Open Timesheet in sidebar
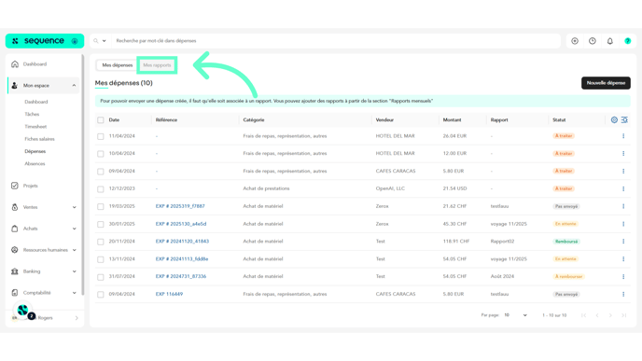Image resolution: width=642 pixels, height=361 pixels. click(x=35, y=127)
